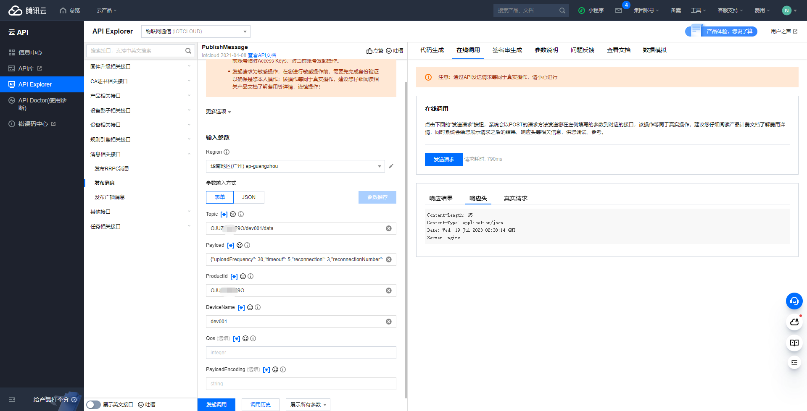
Task: Open the 云产品 menu in top bar
Action: (106, 10)
